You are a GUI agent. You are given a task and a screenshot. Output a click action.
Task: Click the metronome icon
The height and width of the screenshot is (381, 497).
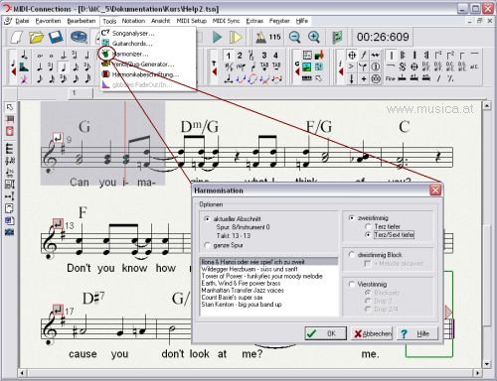[260, 37]
